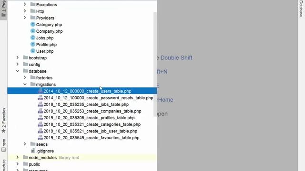Click PHP icon of create_password_resets_table migration

40,97
